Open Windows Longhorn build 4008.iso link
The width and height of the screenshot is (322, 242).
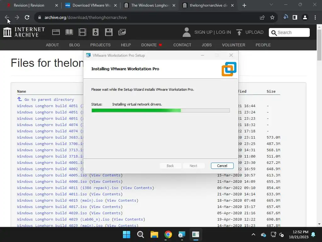52,181
